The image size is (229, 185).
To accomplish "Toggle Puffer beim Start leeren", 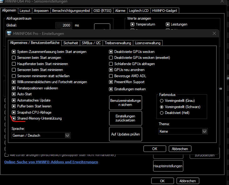I will coord(14,106).
